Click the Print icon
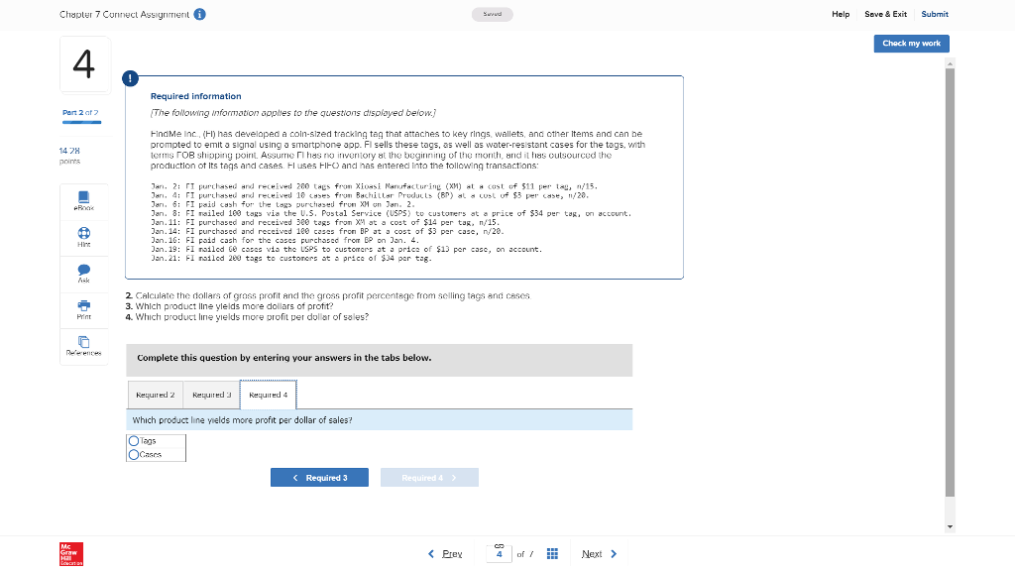This screenshot has height=571, width=1015. click(83, 309)
